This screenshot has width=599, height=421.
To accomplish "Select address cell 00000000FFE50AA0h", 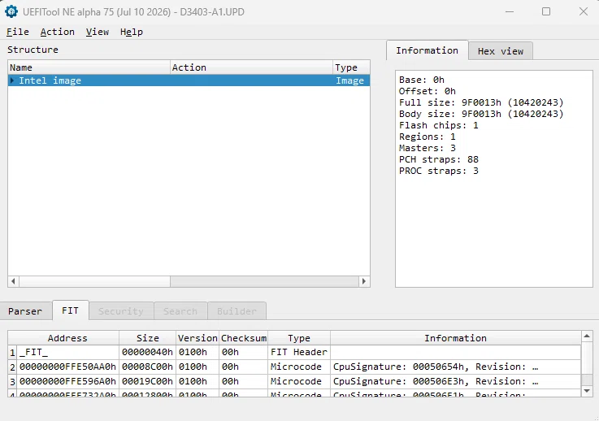I will (x=67, y=367).
